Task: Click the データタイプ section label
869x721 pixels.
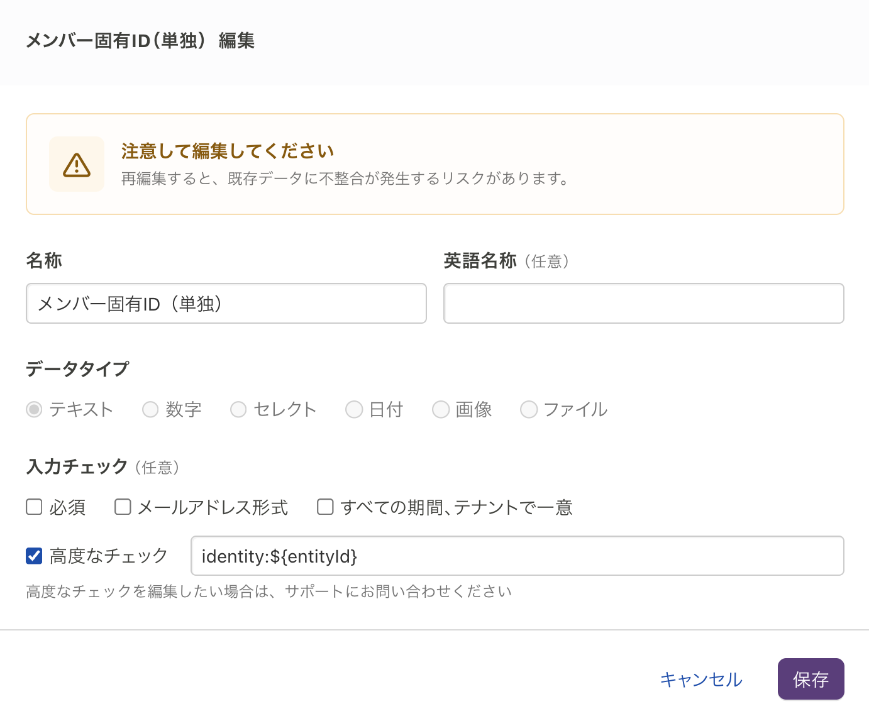Action: (x=77, y=368)
